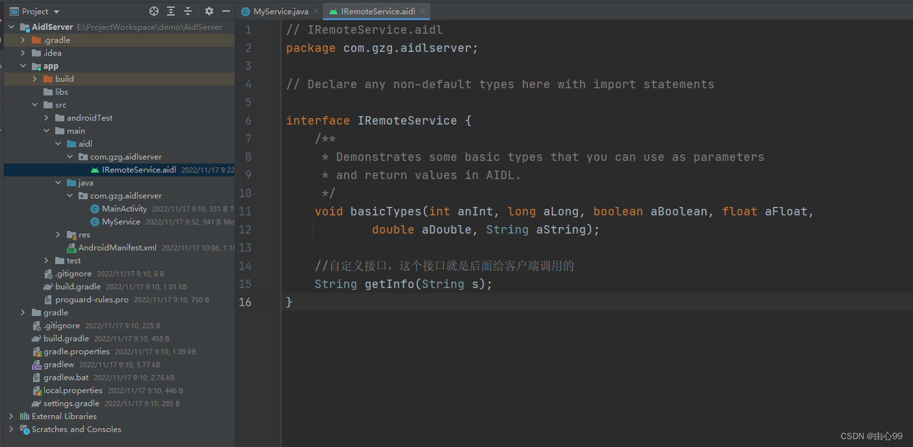Close the IRemoteService.aidl tab
913x447 pixels.
click(x=422, y=12)
